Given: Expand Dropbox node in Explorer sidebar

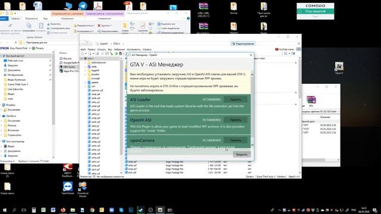Looking at the screenshot, I should 1,105.
